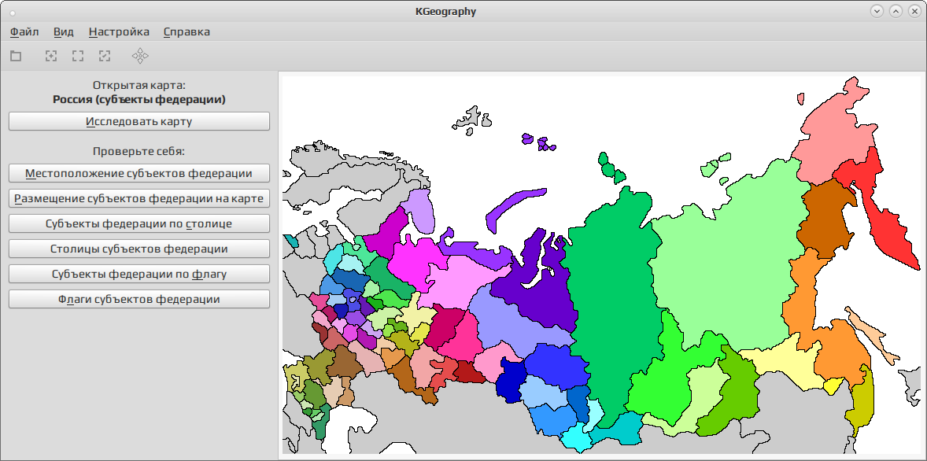Click Субъекты федерации по столице button
Screen dimensions: 927x461
[x=139, y=224]
